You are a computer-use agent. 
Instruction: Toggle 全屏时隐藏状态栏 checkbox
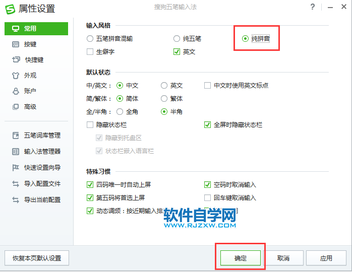pyautogui.click(x=207, y=125)
